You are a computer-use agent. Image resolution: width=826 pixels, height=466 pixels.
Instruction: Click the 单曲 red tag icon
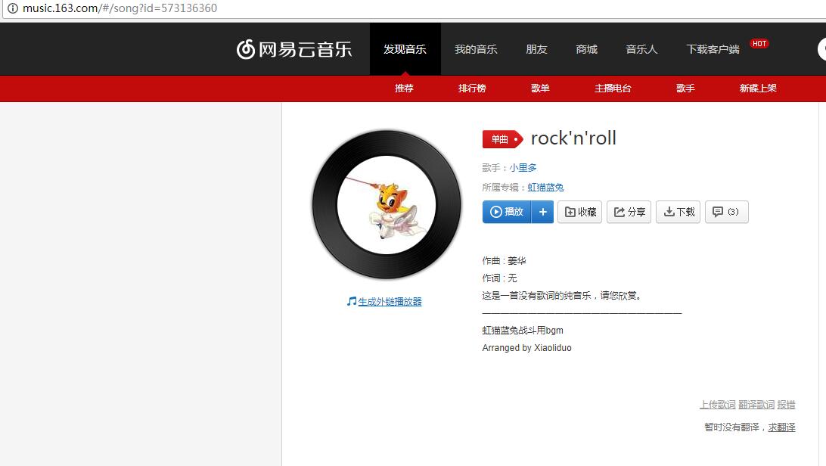pyautogui.click(x=502, y=139)
